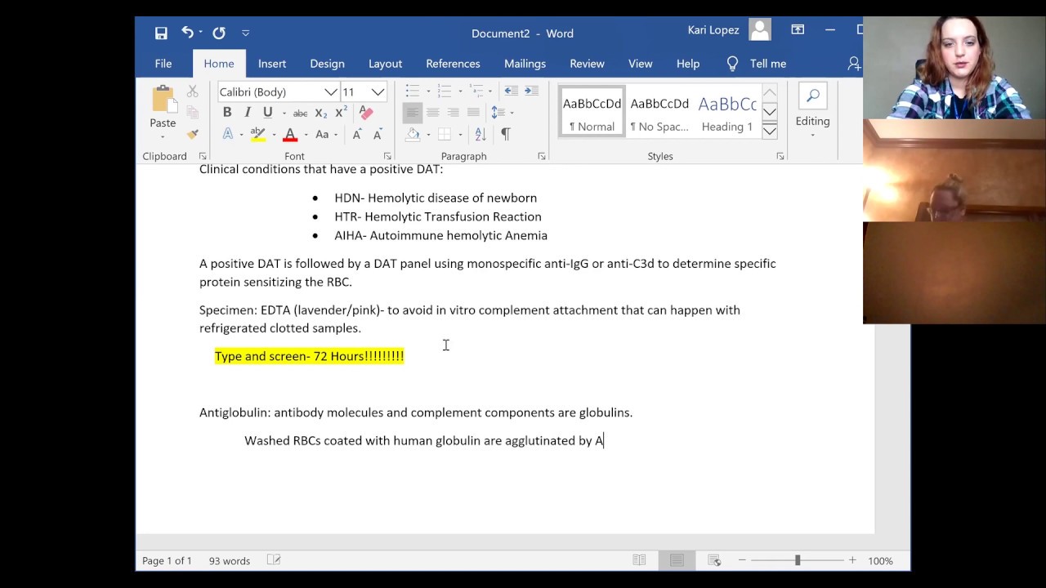
Task: Toggle subscript formatting
Action: coord(321,113)
